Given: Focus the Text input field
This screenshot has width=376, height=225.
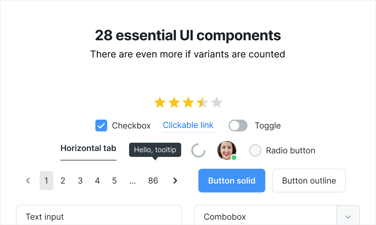Looking at the screenshot, I should tap(99, 216).
